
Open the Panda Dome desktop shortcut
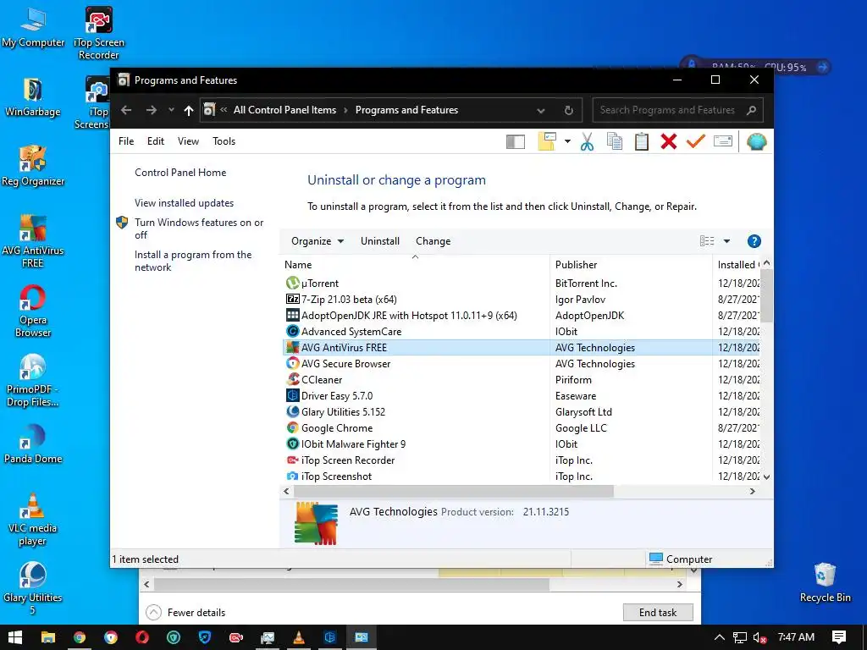33,443
